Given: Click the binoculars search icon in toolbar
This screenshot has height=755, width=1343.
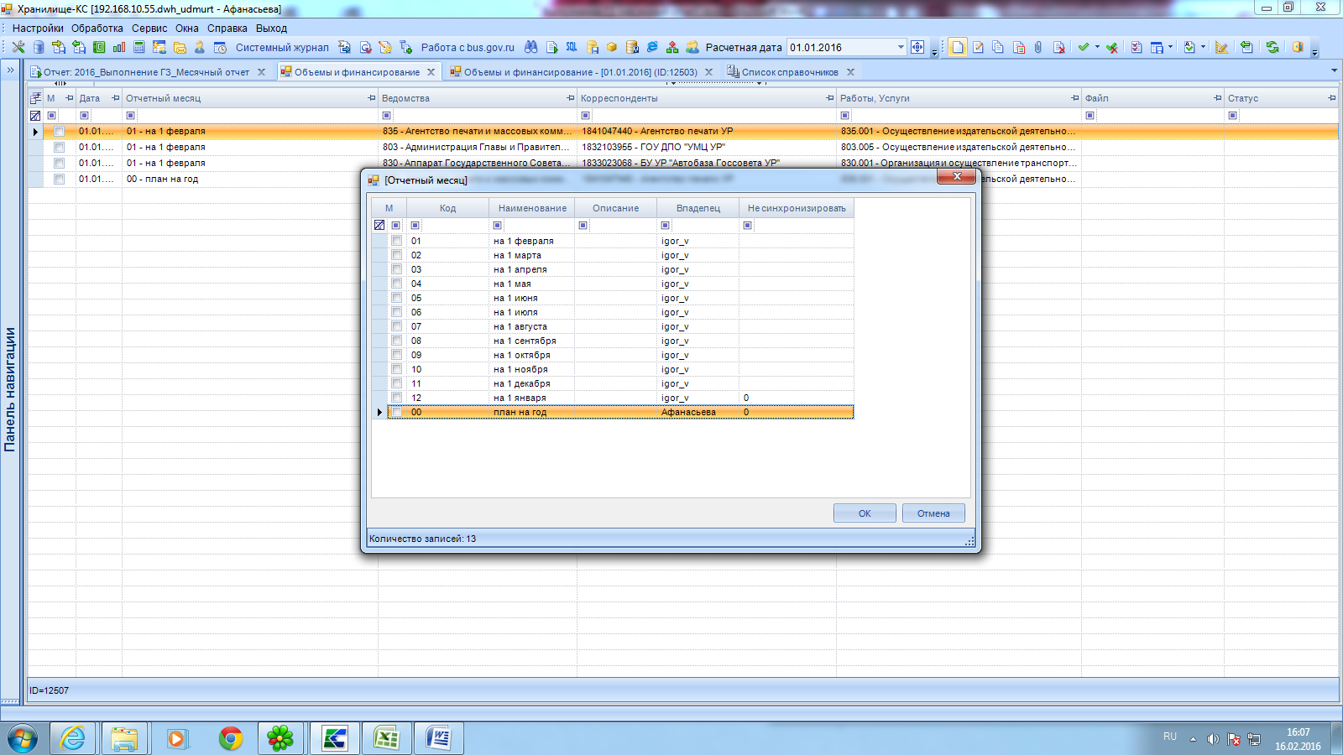Looking at the screenshot, I should point(530,48).
